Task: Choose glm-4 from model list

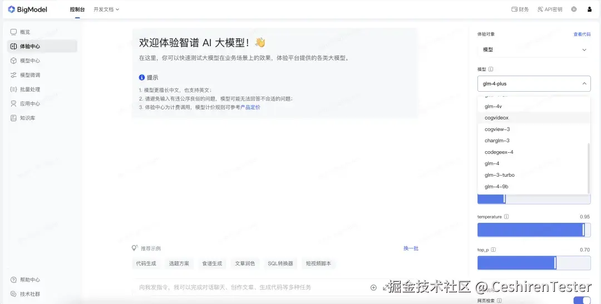Action: 534,163
